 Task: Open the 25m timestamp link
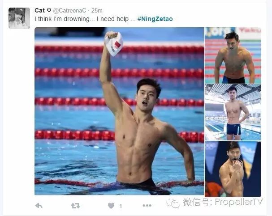tap(97, 11)
